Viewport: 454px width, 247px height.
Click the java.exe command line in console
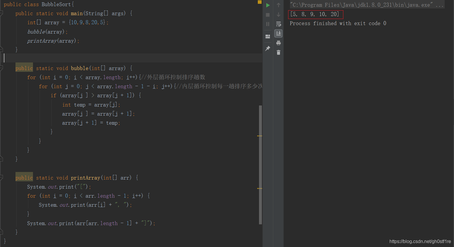367,5
